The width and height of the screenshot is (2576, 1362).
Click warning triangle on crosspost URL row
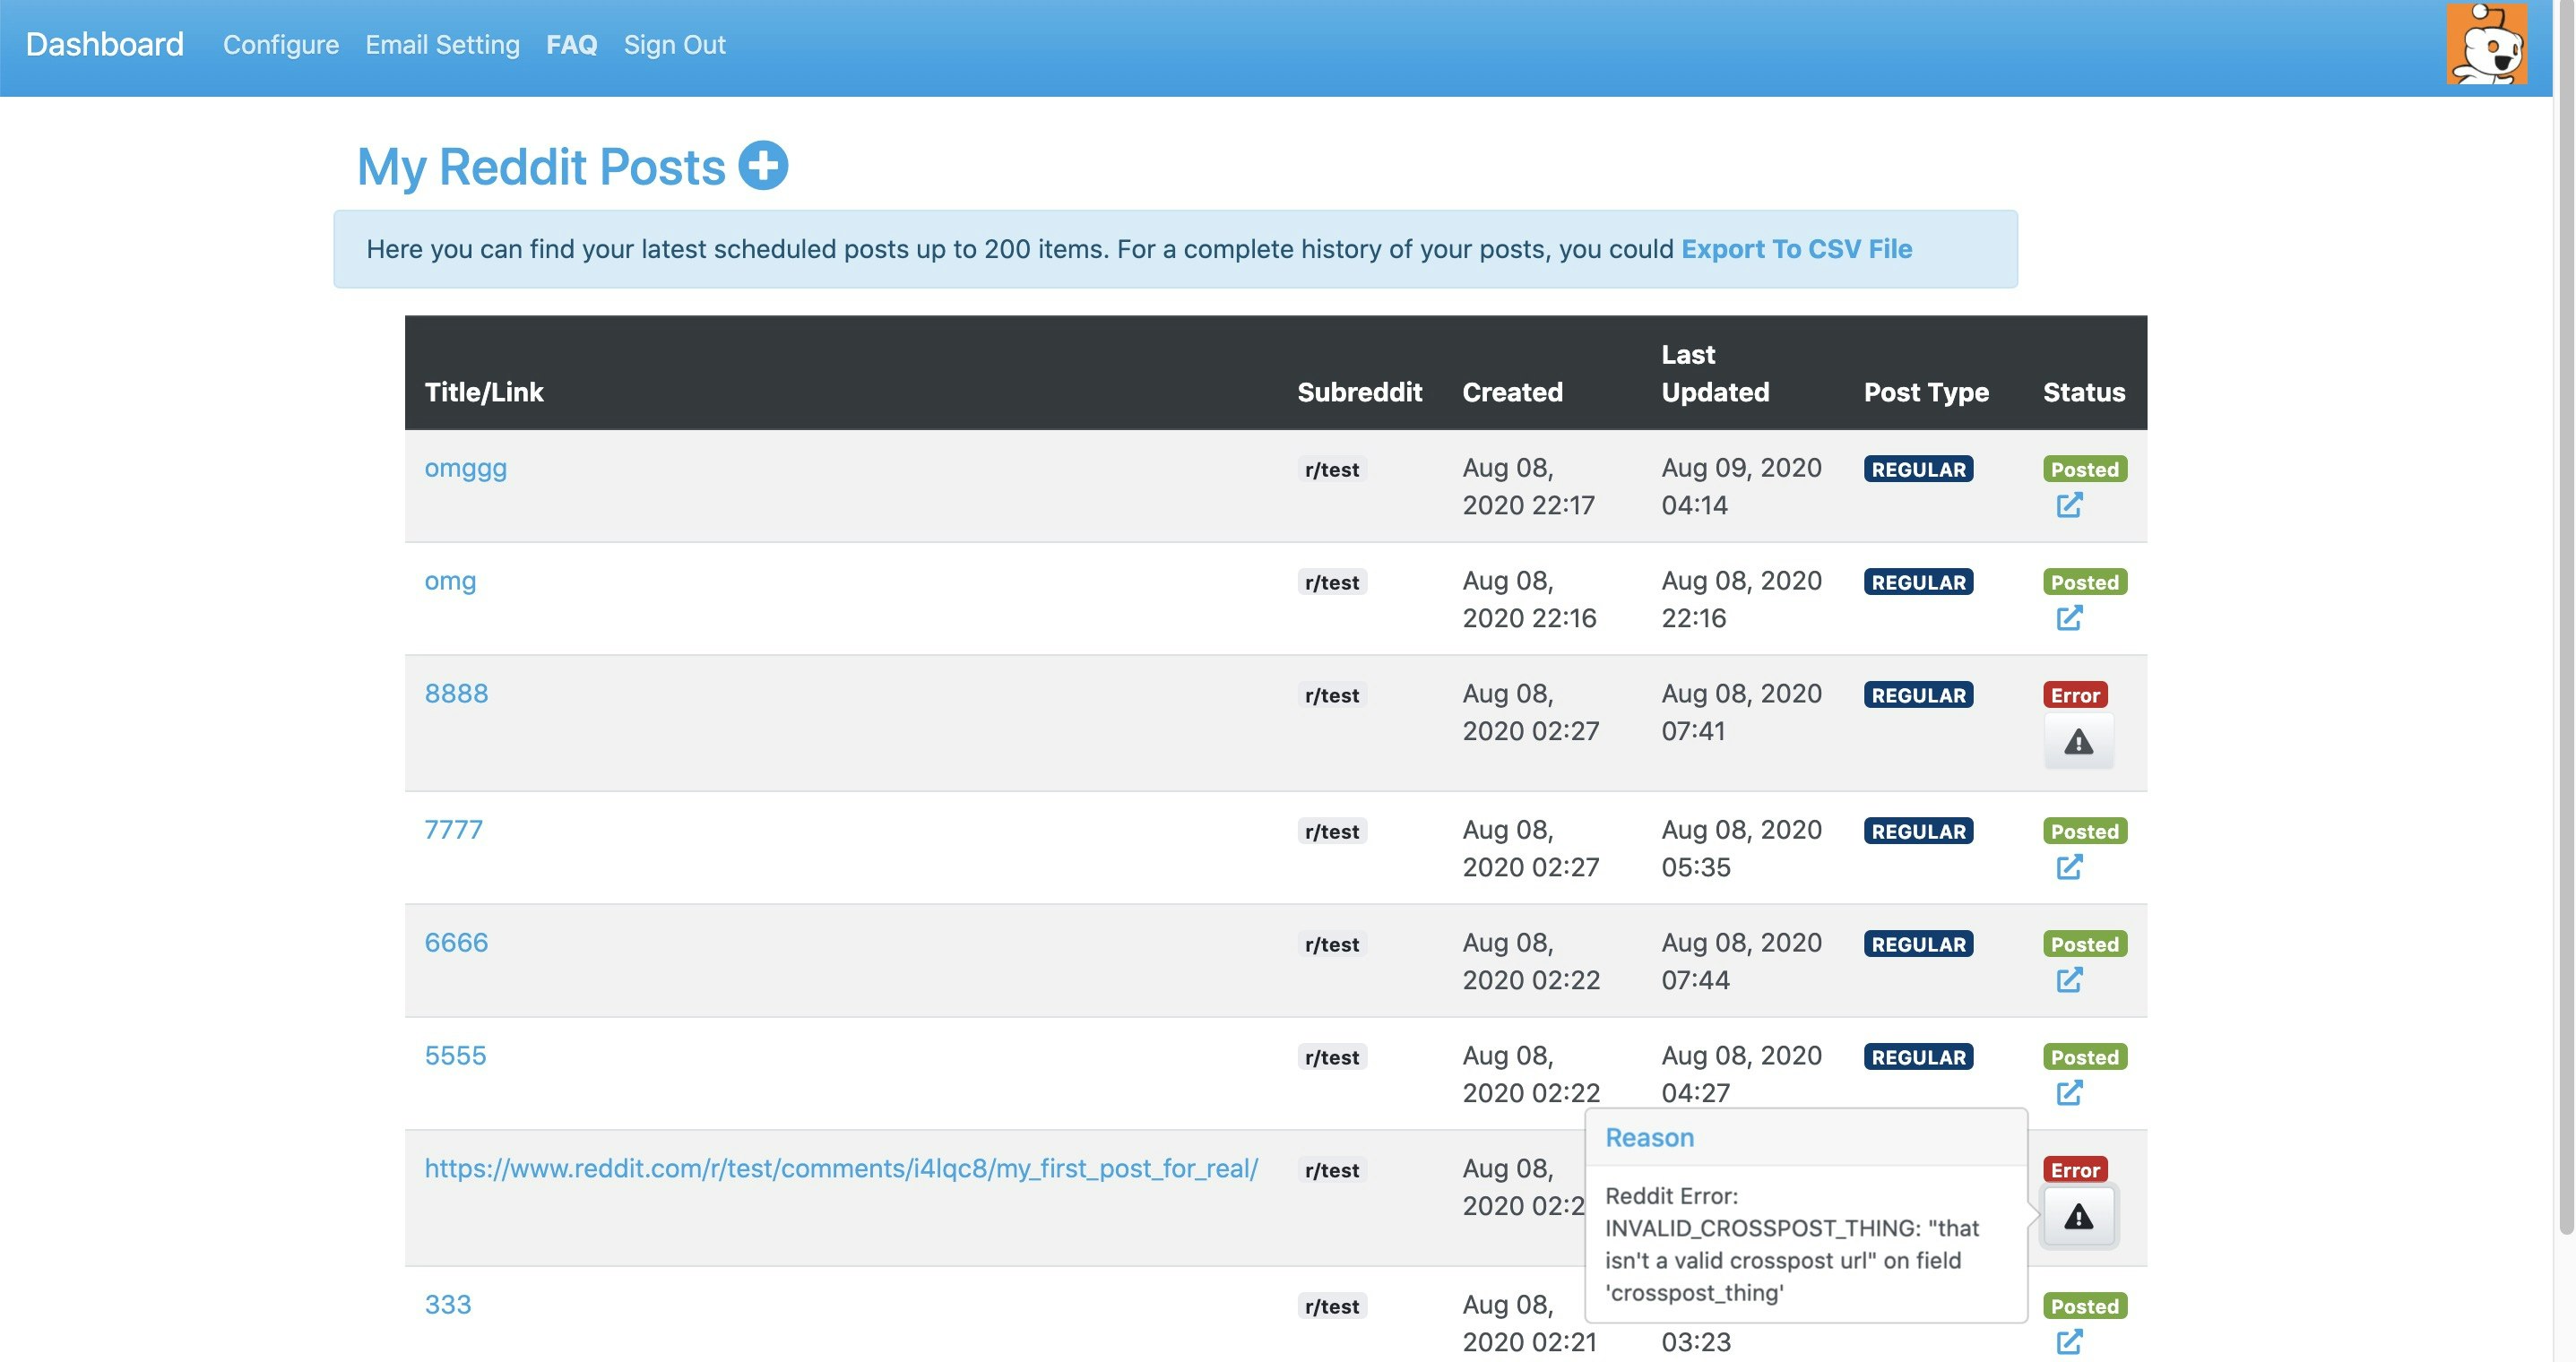coord(2078,1217)
